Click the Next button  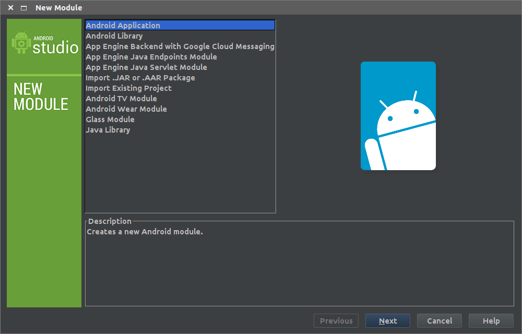click(388, 321)
